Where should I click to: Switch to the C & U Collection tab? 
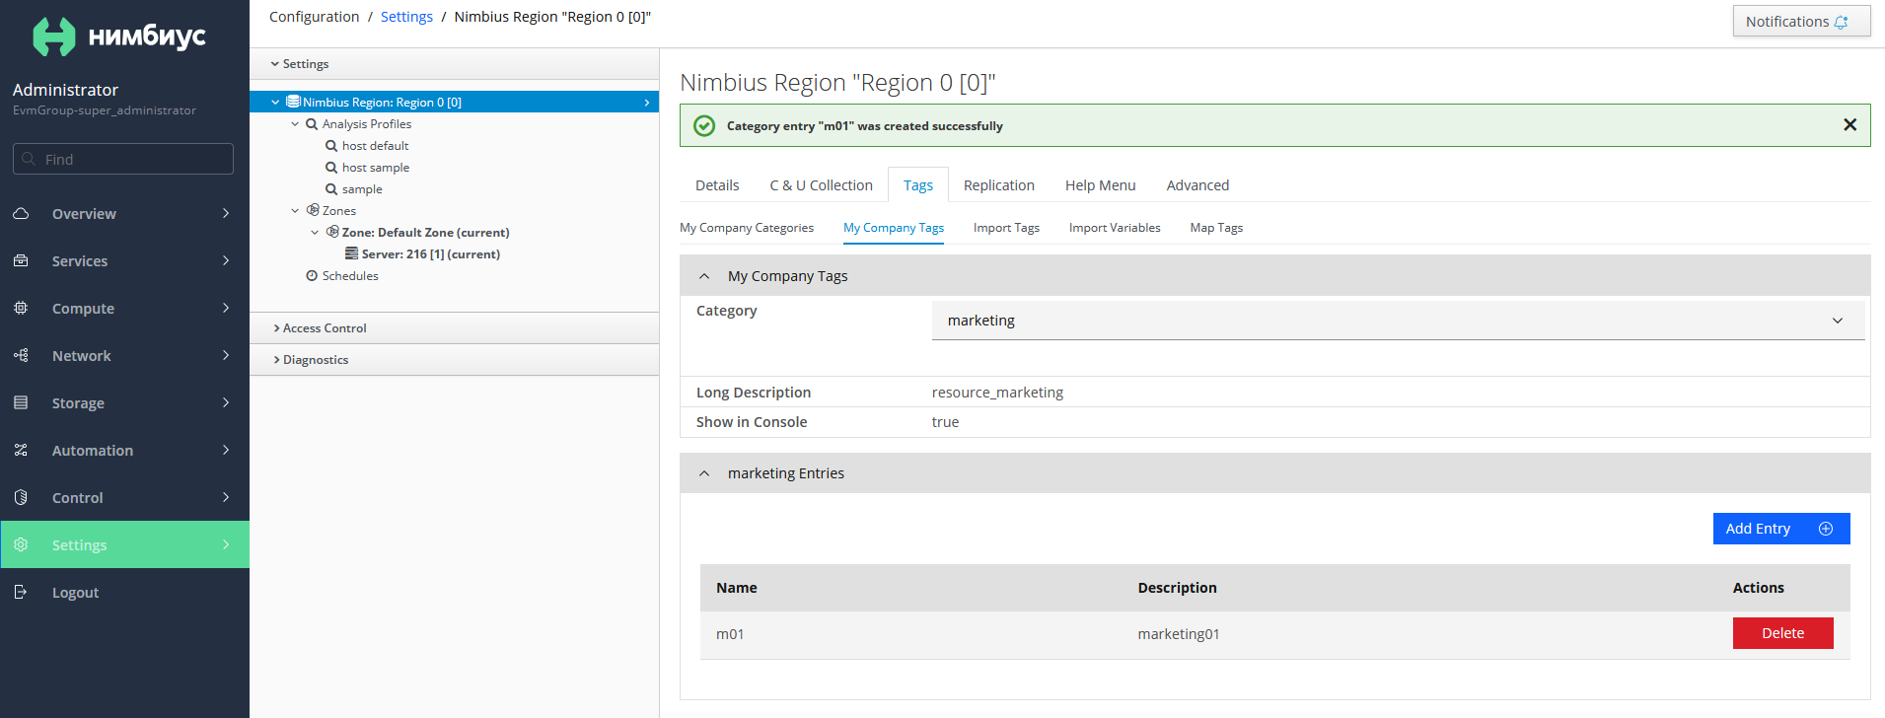click(x=822, y=185)
